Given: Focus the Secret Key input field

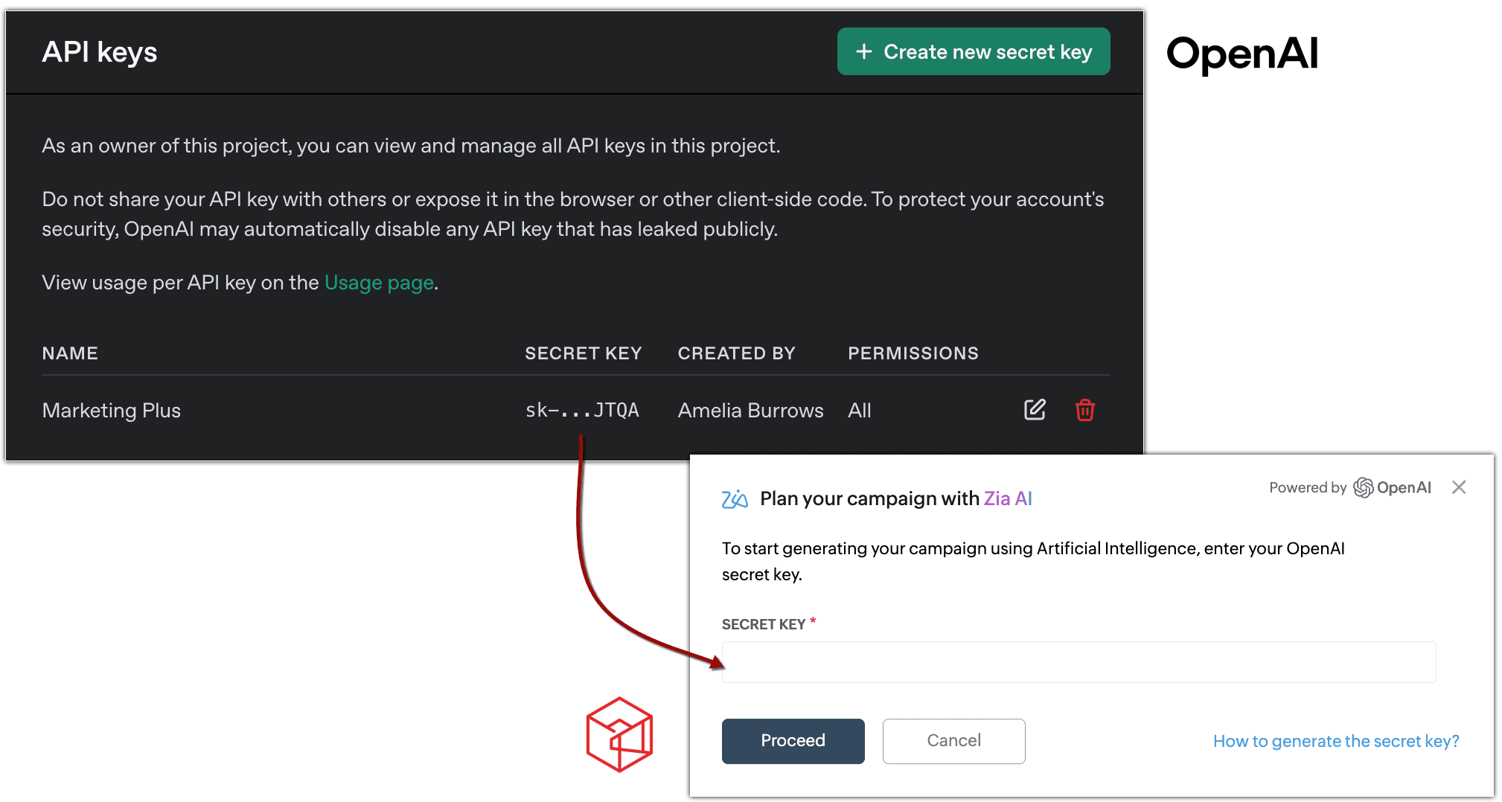Looking at the screenshot, I should point(1078,662).
